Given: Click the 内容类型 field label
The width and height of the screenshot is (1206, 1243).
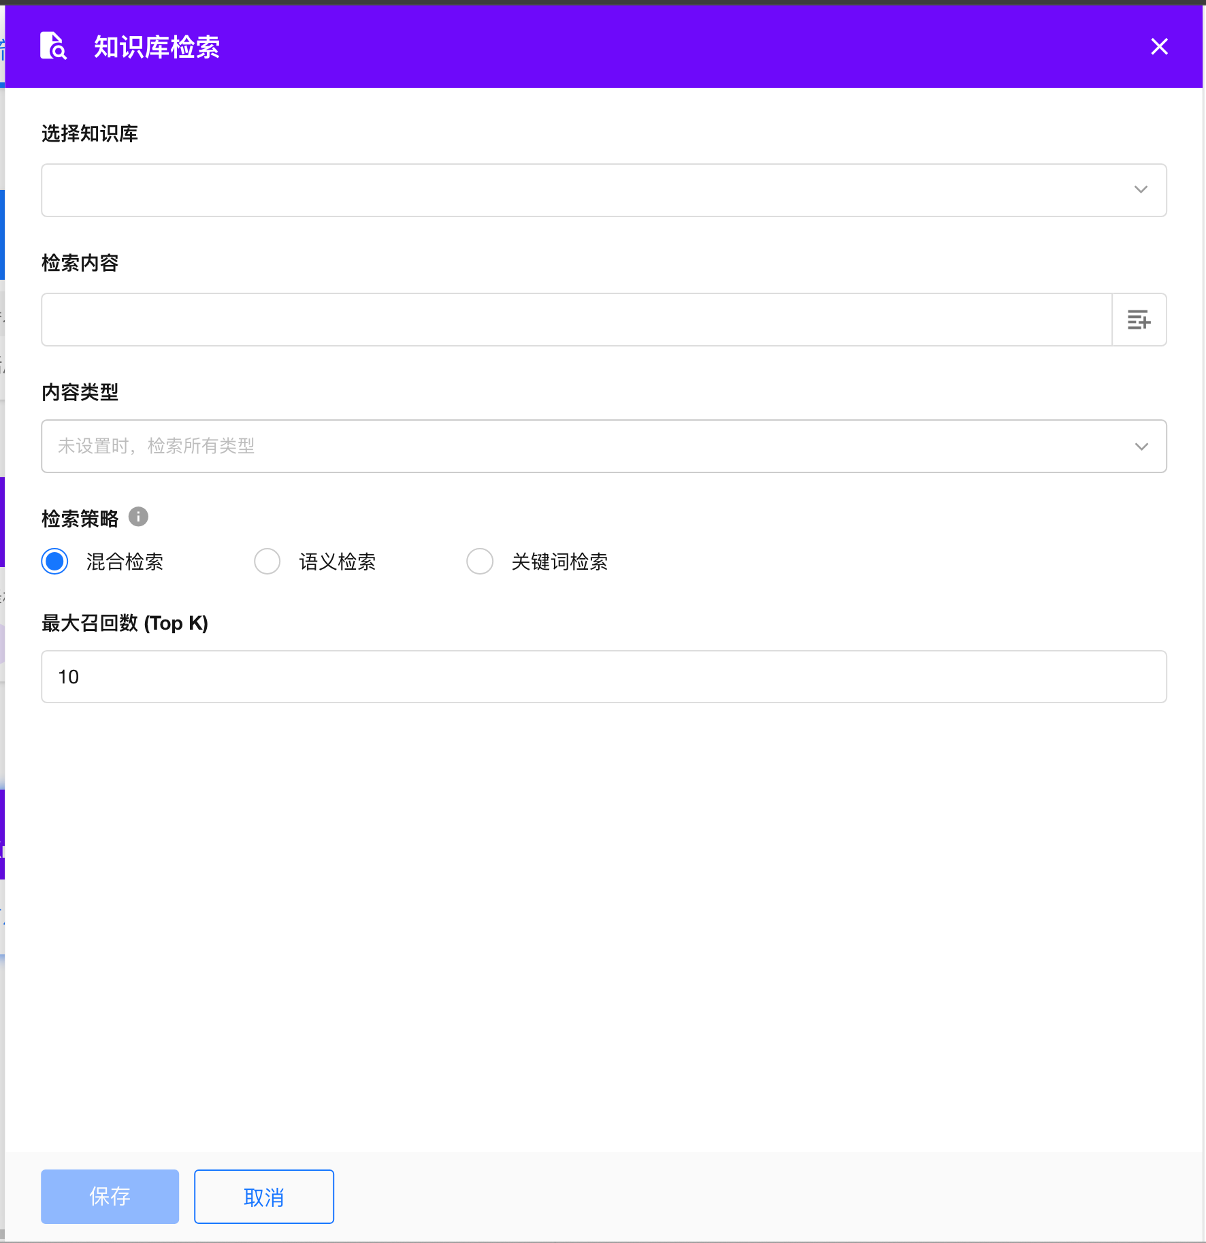Looking at the screenshot, I should click(x=80, y=392).
